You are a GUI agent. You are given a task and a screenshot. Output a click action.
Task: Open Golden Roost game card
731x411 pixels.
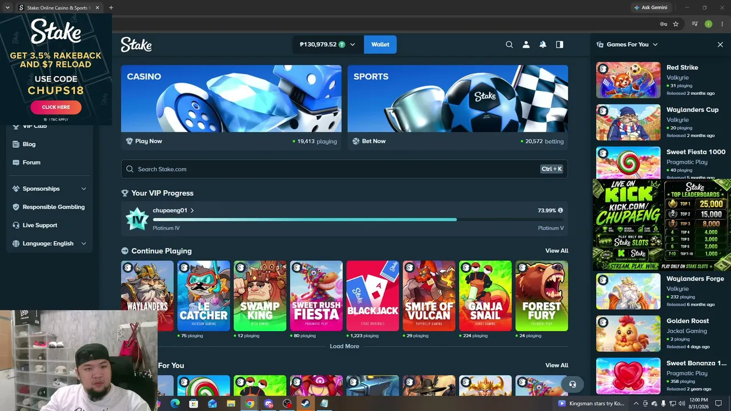click(x=661, y=333)
